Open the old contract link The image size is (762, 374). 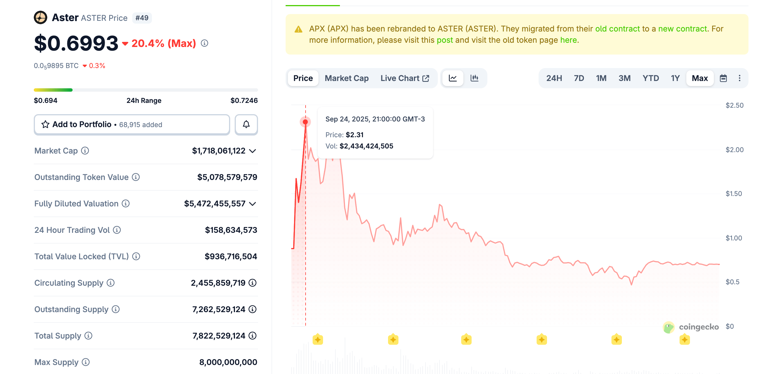617,29
